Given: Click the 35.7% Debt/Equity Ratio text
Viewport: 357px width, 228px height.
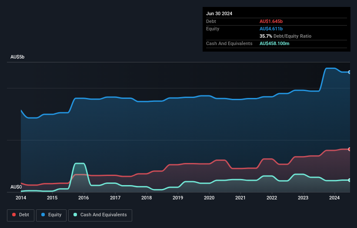Looking at the screenshot, I should pos(285,36).
